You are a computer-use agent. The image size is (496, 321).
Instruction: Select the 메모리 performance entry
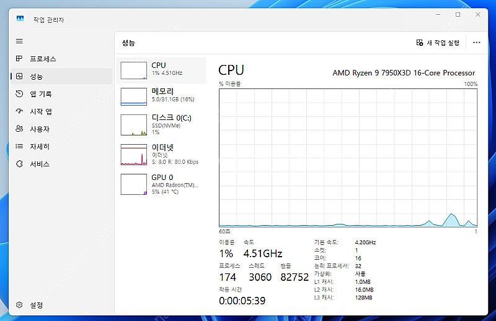click(x=161, y=96)
